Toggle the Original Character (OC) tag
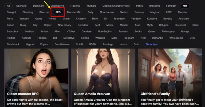The width and height of the screenshot is (205, 107). [x=116, y=6]
